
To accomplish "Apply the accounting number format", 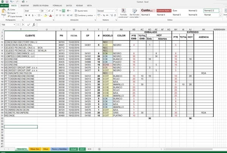I will pos(99,15).
